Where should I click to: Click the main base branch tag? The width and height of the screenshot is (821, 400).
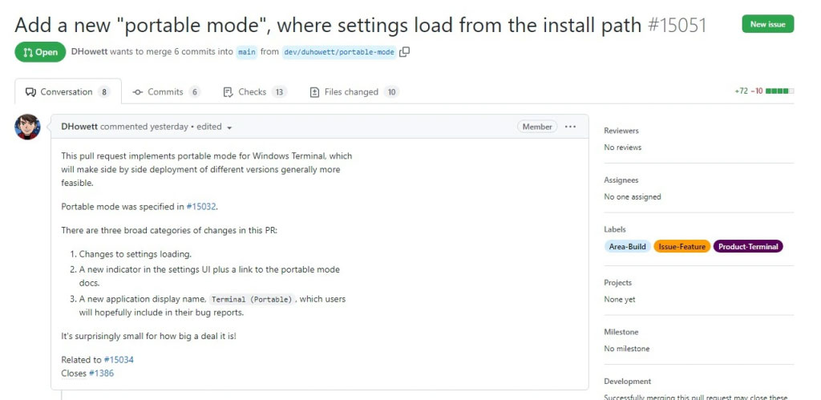point(247,52)
